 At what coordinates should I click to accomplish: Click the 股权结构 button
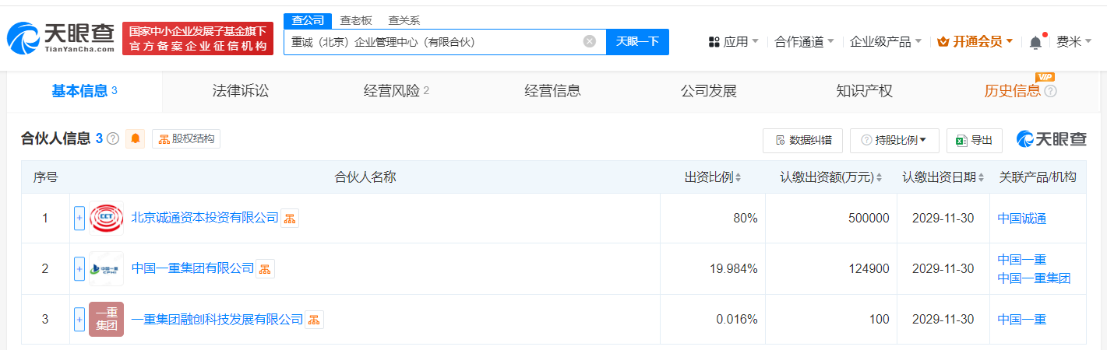[x=186, y=139]
